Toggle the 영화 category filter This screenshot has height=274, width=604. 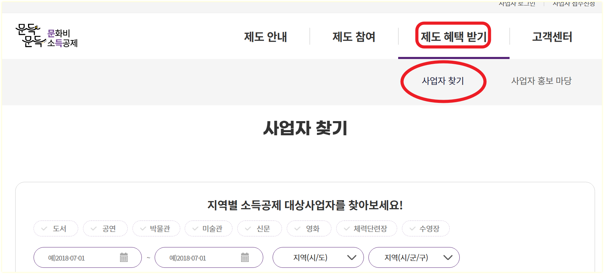point(309,228)
